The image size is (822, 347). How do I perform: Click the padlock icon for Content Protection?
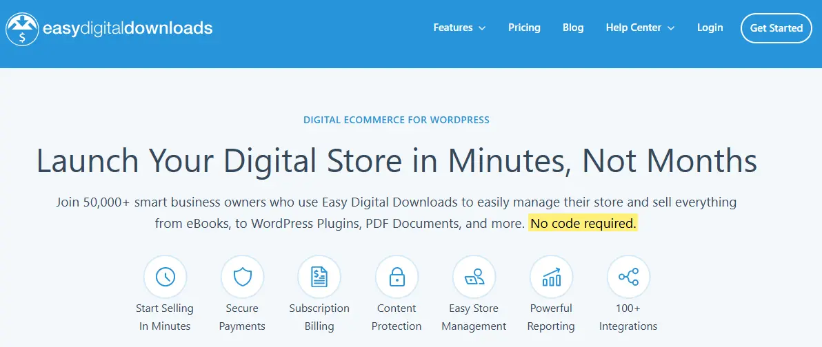397,276
